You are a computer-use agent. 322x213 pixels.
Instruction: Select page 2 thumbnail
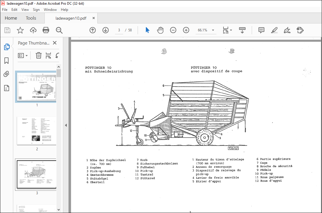pyautogui.click(x=36, y=131)
